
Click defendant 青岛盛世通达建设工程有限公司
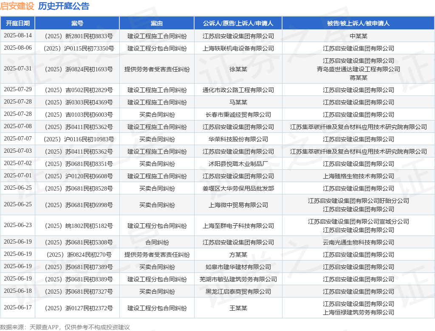(x=359, y=69)
